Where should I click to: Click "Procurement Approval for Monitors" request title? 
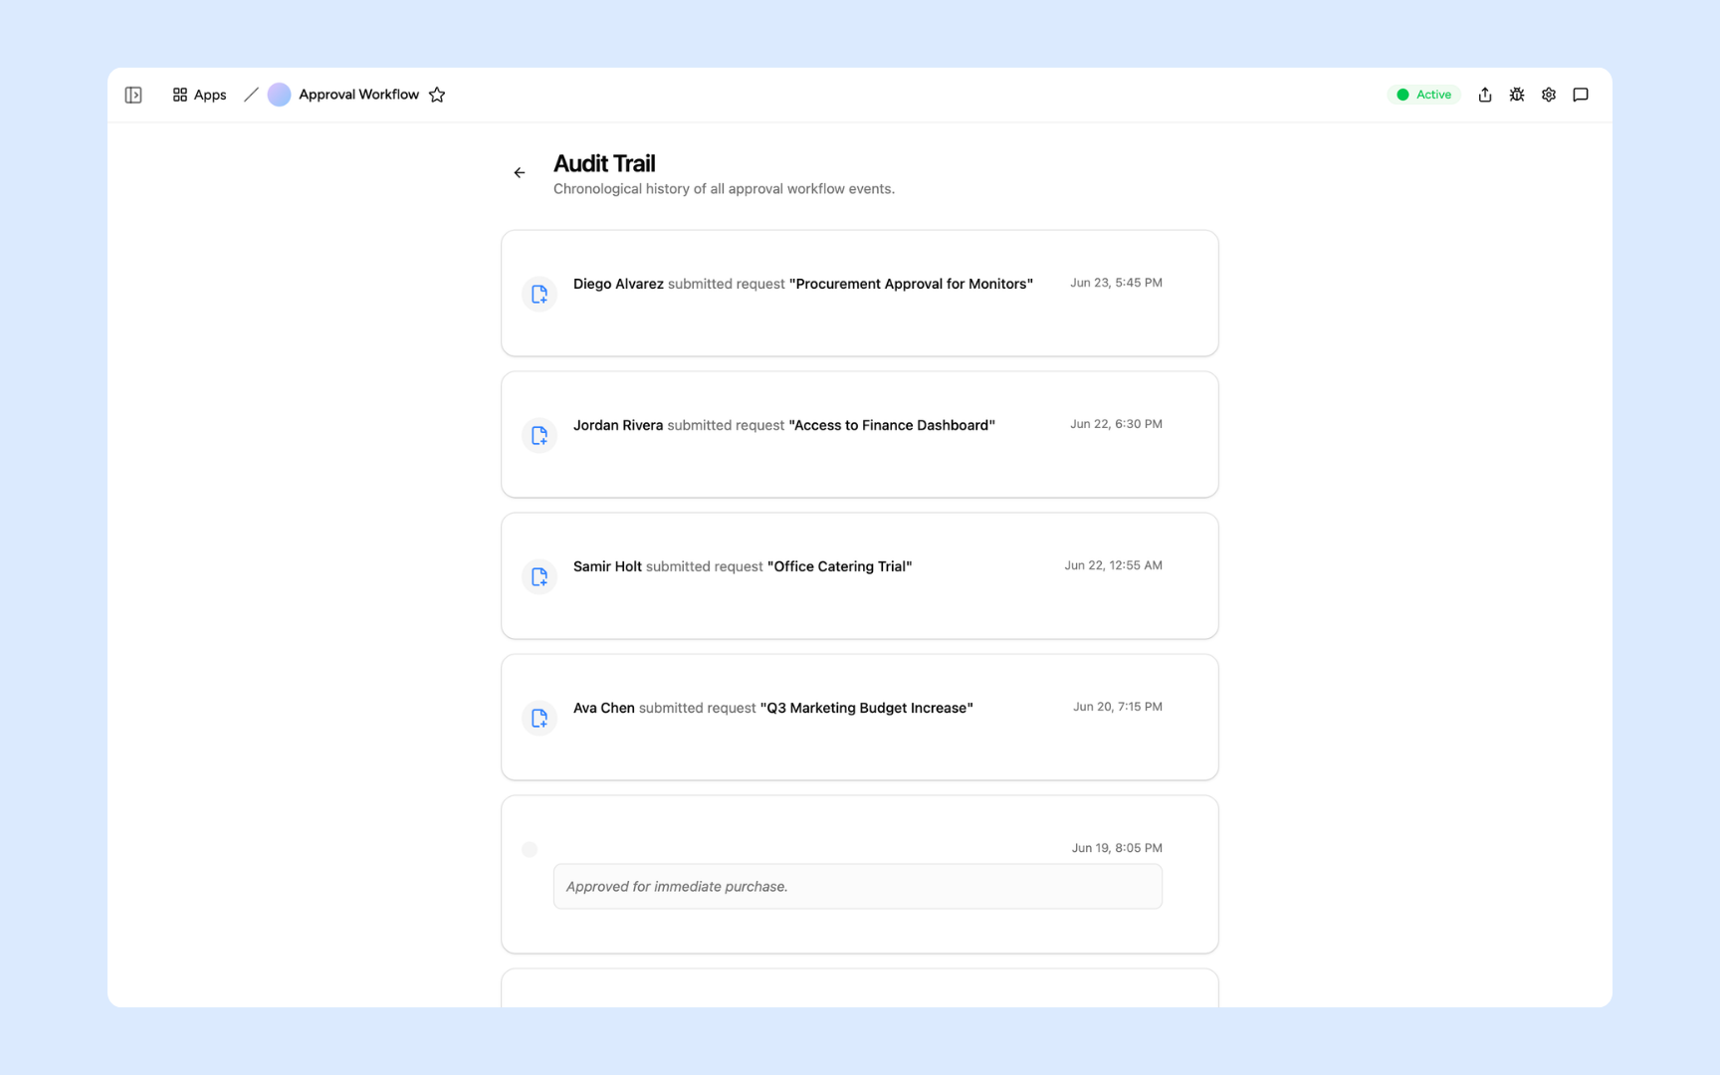pyautogui.click(x=911, y=284)
